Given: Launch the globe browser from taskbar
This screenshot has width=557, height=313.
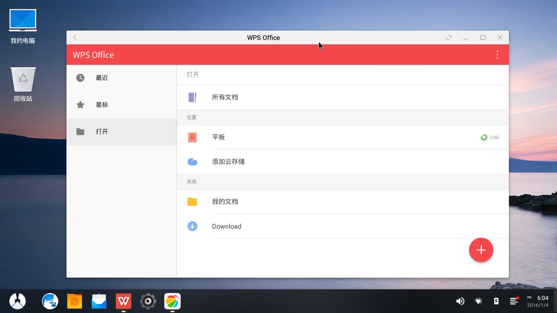Looking at the screenshot, I should (50, 301).
